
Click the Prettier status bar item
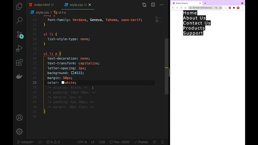[141, 142]
